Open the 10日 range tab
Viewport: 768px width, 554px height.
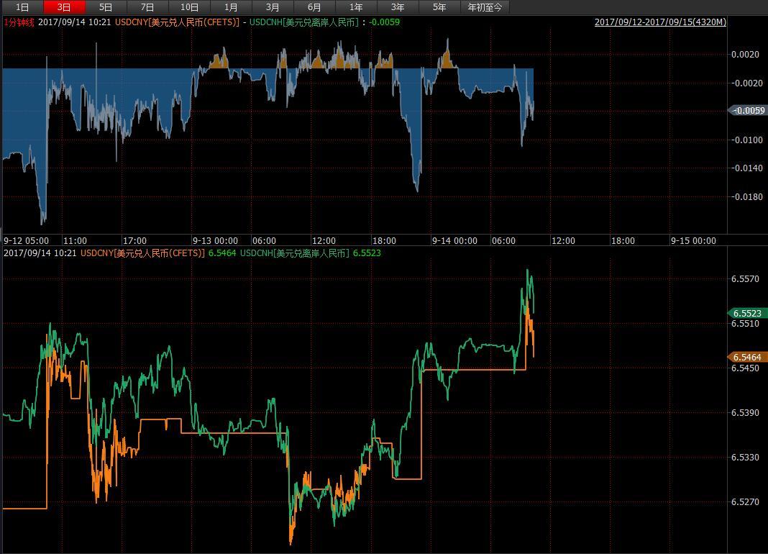pos(189,7)
